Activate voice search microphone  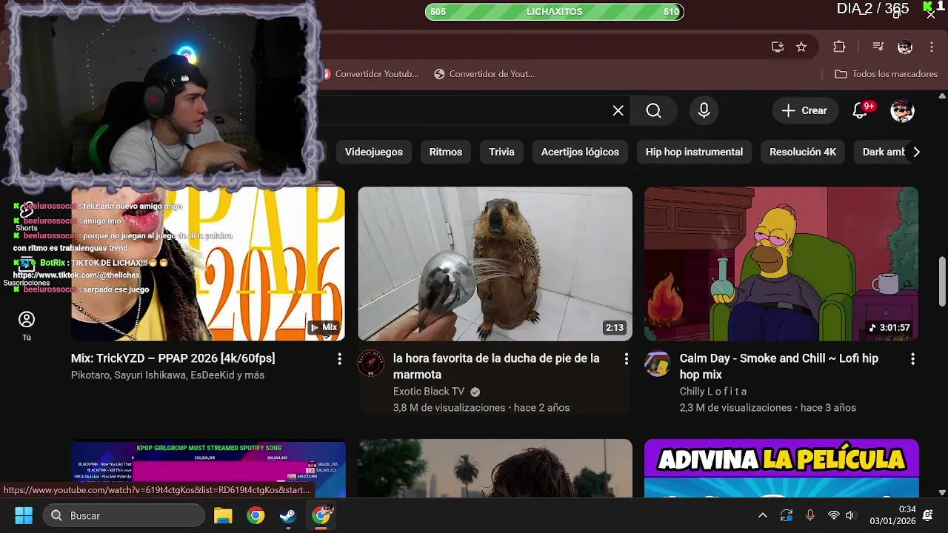pyautogui.click(x=704, y=110)
